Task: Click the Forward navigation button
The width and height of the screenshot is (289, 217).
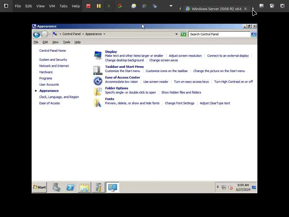Action: click(x=44, y=34)
